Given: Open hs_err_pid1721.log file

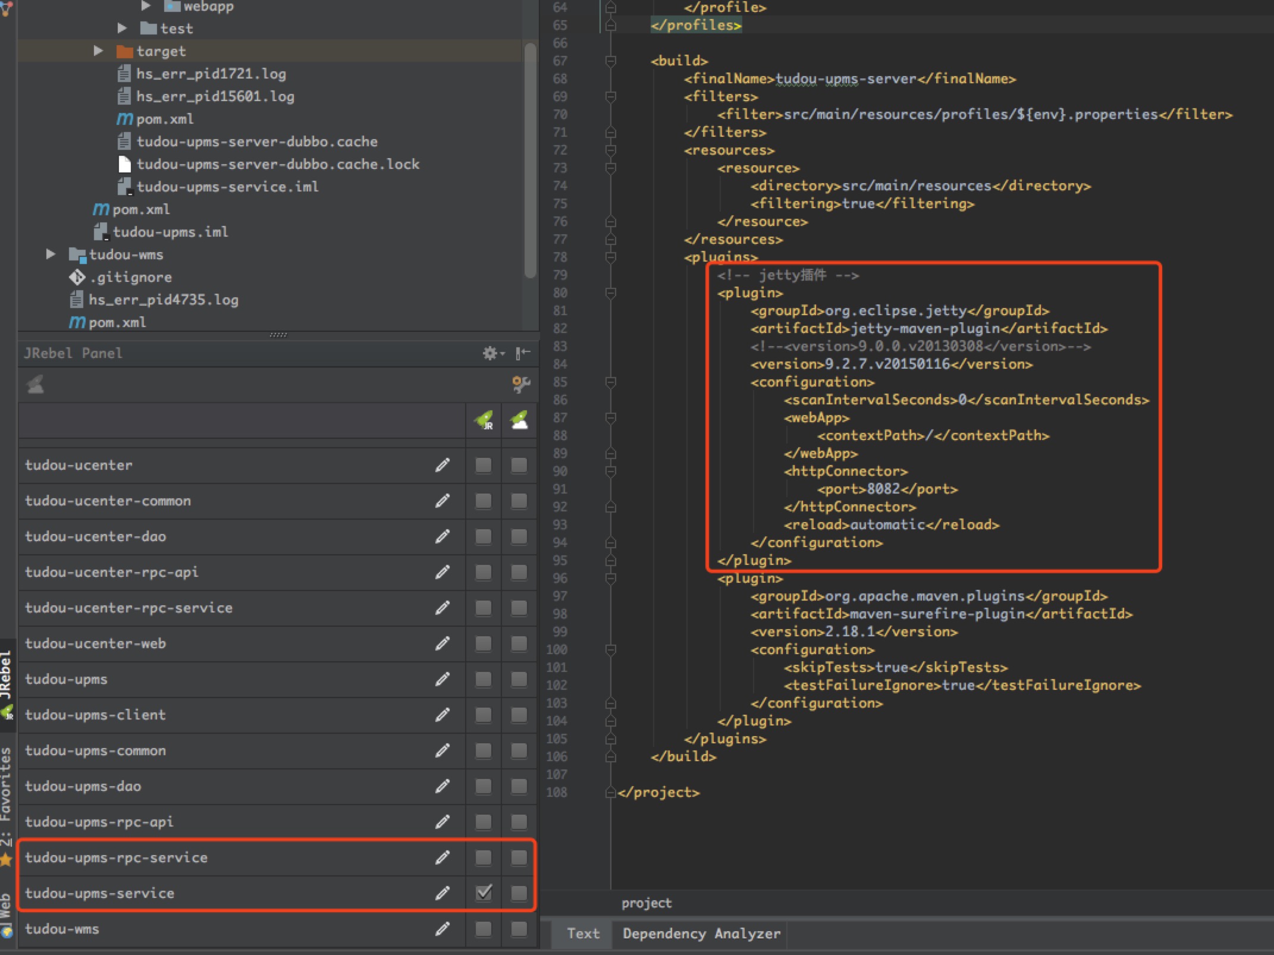Looking at the screenshot, I should [202, 74].
